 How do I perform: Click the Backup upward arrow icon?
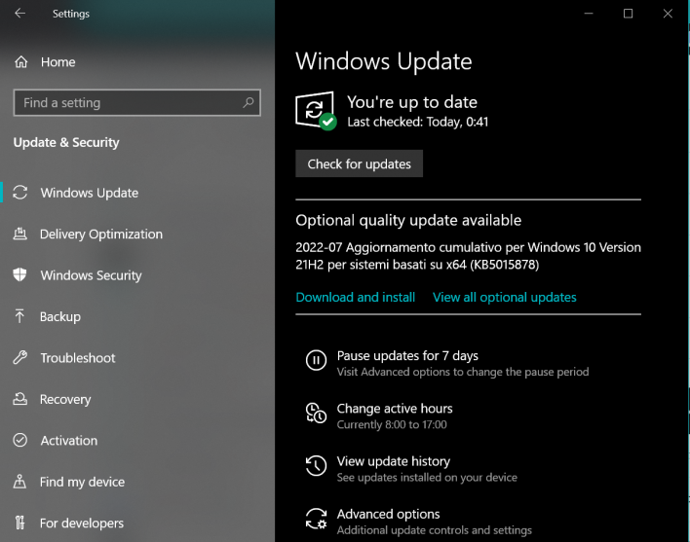click(19, 316)
